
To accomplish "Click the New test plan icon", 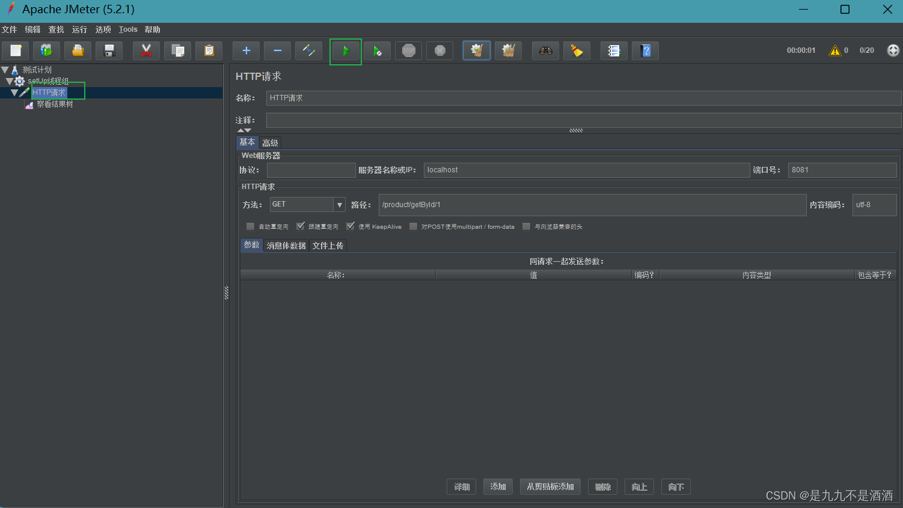I will pyautogui.click(x=16, y=50).
